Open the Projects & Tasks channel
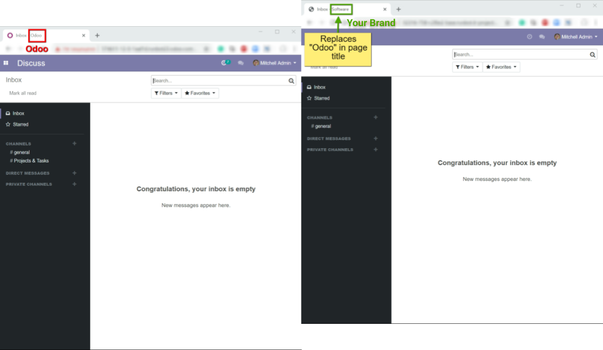603x350 pixels. coord(29,161)
